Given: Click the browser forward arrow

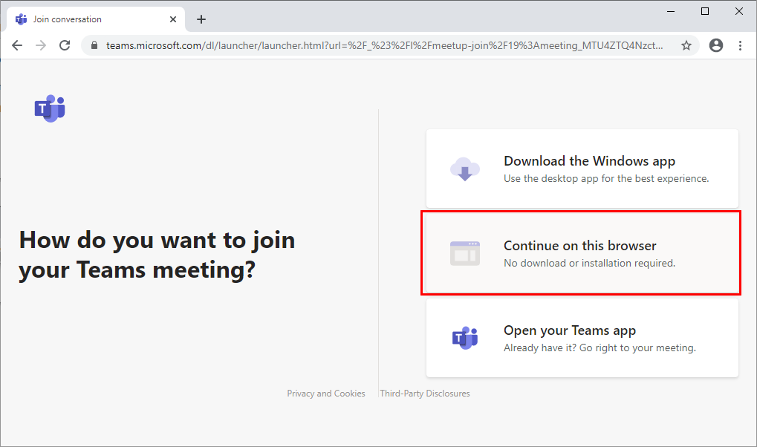Looking at the screenshot, I should pyautogui.click(x=41, y=45).
